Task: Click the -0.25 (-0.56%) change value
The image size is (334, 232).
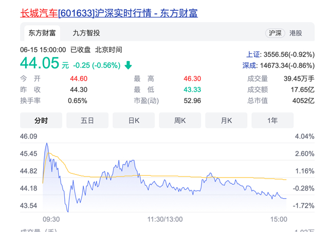Action: pyautogui.click(x=97, y=65)
